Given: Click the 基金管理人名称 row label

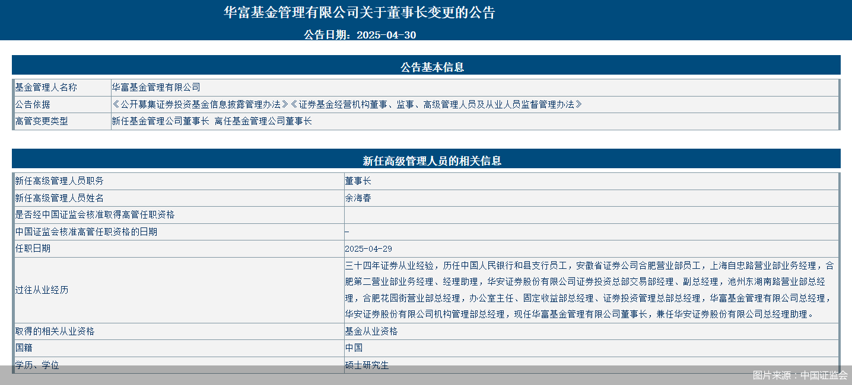Looking at the screenshot, I should click(x=46, y=88).
